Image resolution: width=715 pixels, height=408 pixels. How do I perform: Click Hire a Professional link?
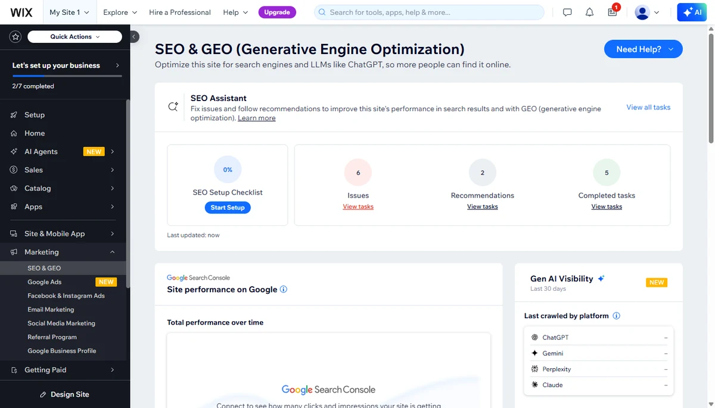point(180,12)
